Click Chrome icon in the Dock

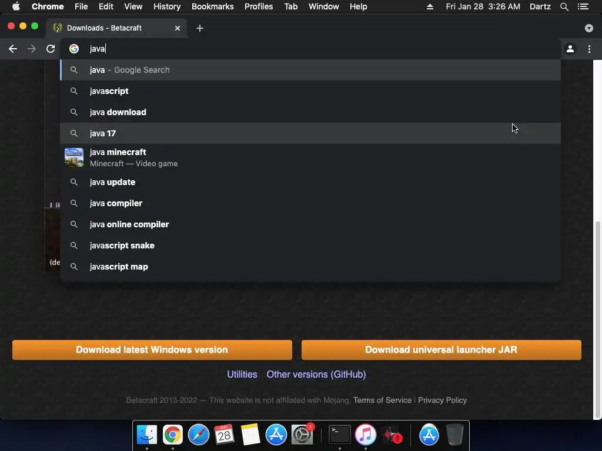tap(173, 435)
